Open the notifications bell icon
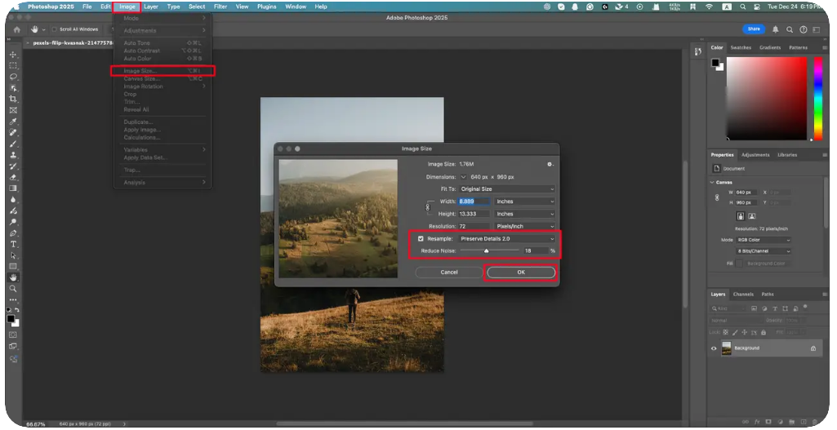837x430 pixels. click(x=775, y=29)
